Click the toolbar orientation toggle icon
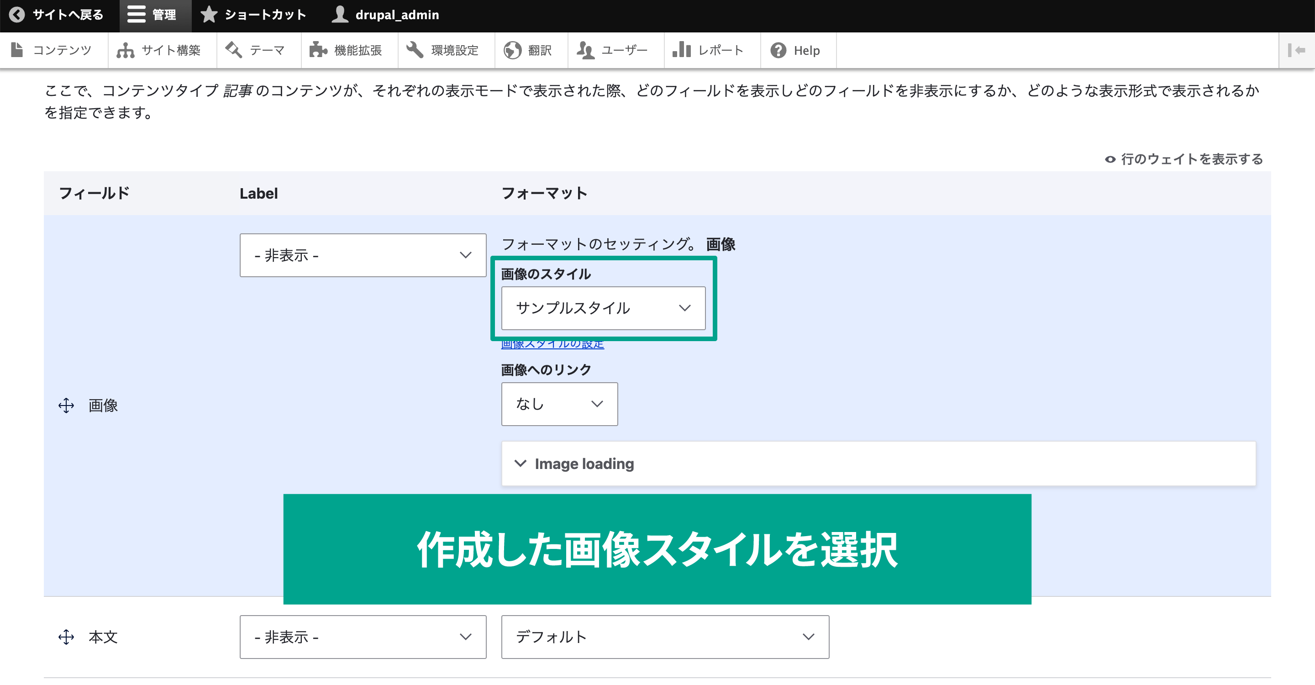The width and height of the screenshot is (1315, 685). click(x=1297, y=50)
